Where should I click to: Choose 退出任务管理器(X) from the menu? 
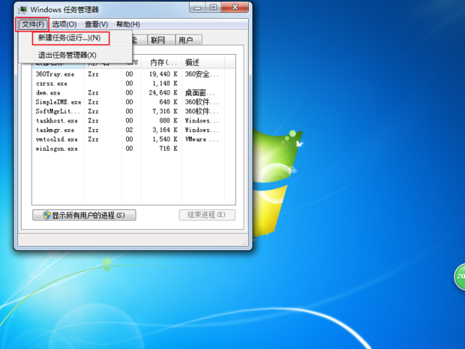click(x=67, y=56)
